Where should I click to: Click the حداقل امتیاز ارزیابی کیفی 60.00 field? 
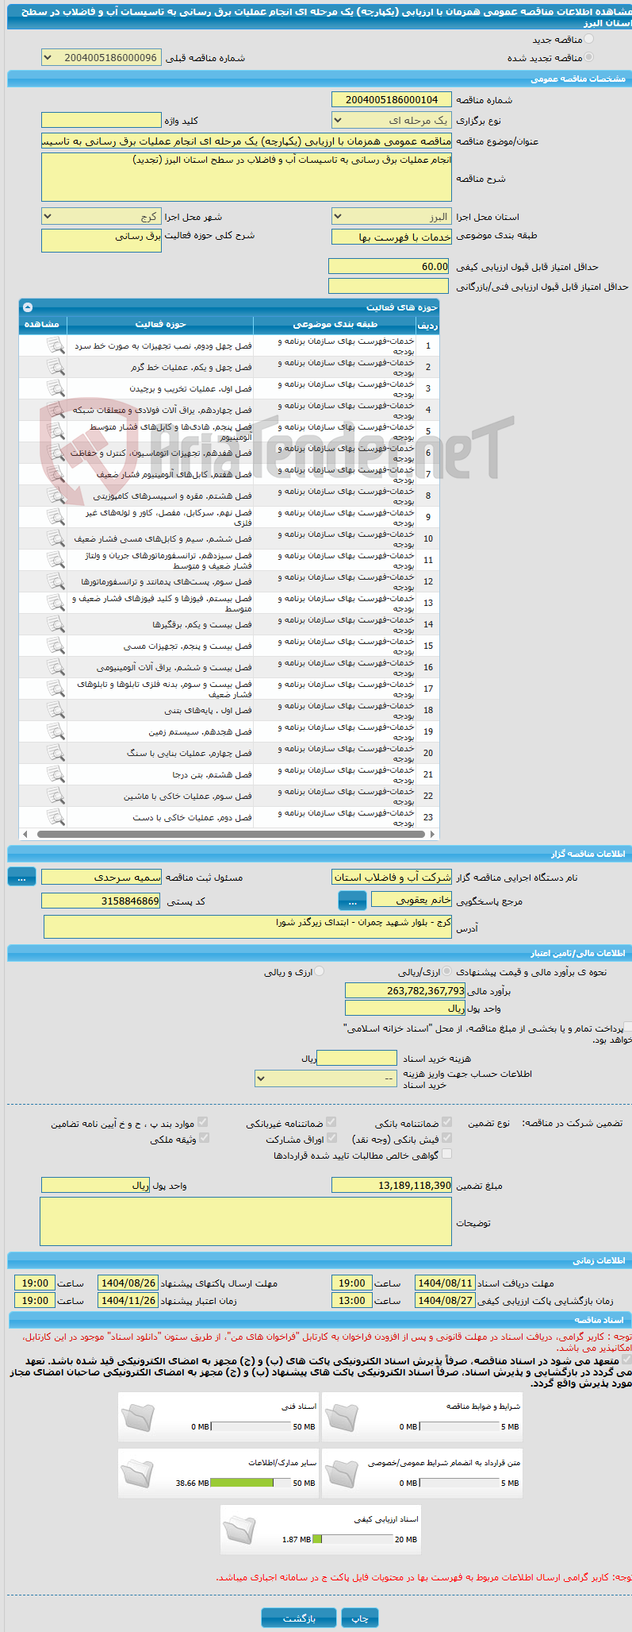point(389,266)
